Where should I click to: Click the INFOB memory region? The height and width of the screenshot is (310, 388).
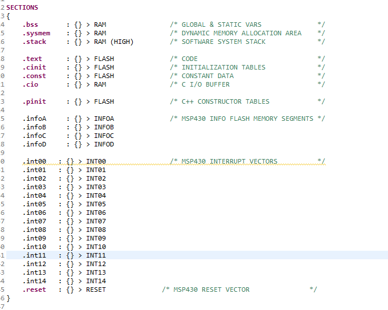point(104,128)
